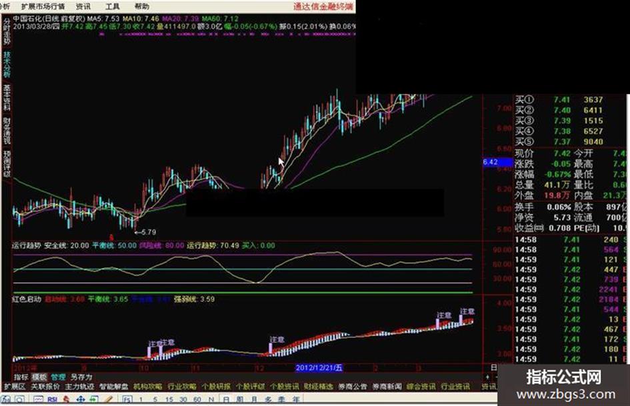Open the 个股研报 tab
The width and height of the screenshot is (630, 406).
point(216,387)
